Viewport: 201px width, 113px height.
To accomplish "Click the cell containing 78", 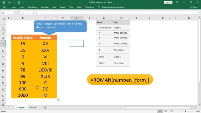I will [x=23, y=70].
